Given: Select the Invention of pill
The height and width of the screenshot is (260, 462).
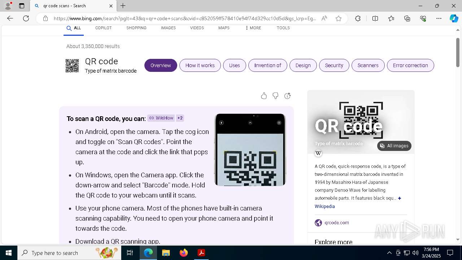Looking at the screenshot, I should (x=267, y=65).
